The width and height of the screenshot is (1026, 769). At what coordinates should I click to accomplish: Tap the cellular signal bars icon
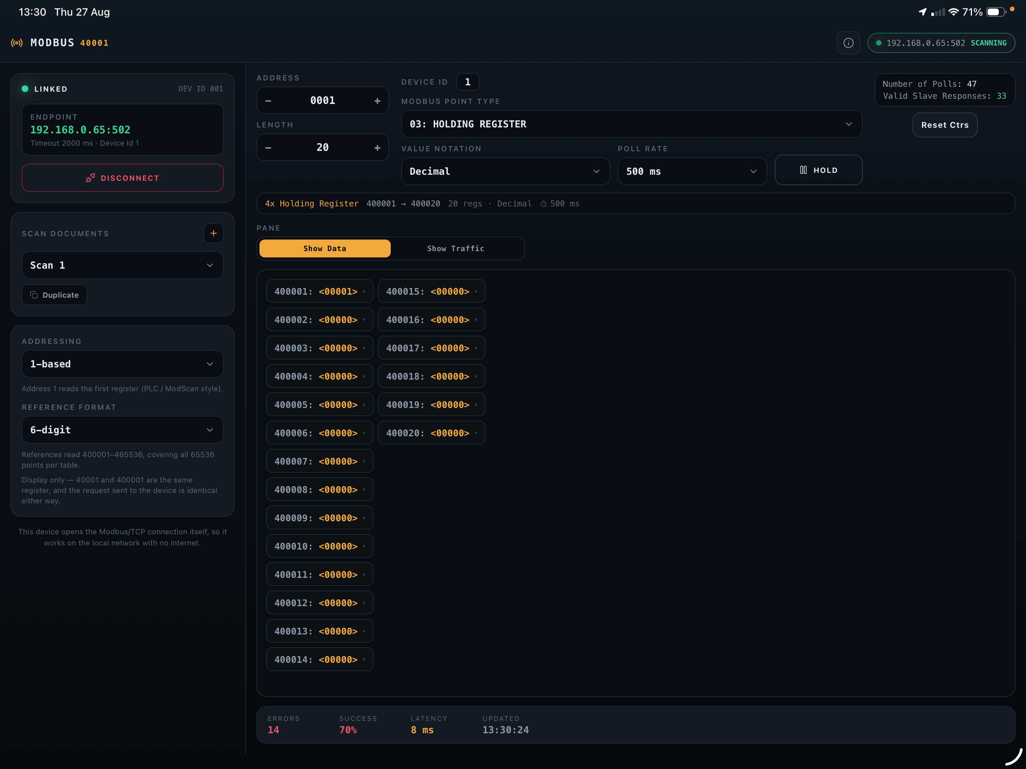point(938,12)
